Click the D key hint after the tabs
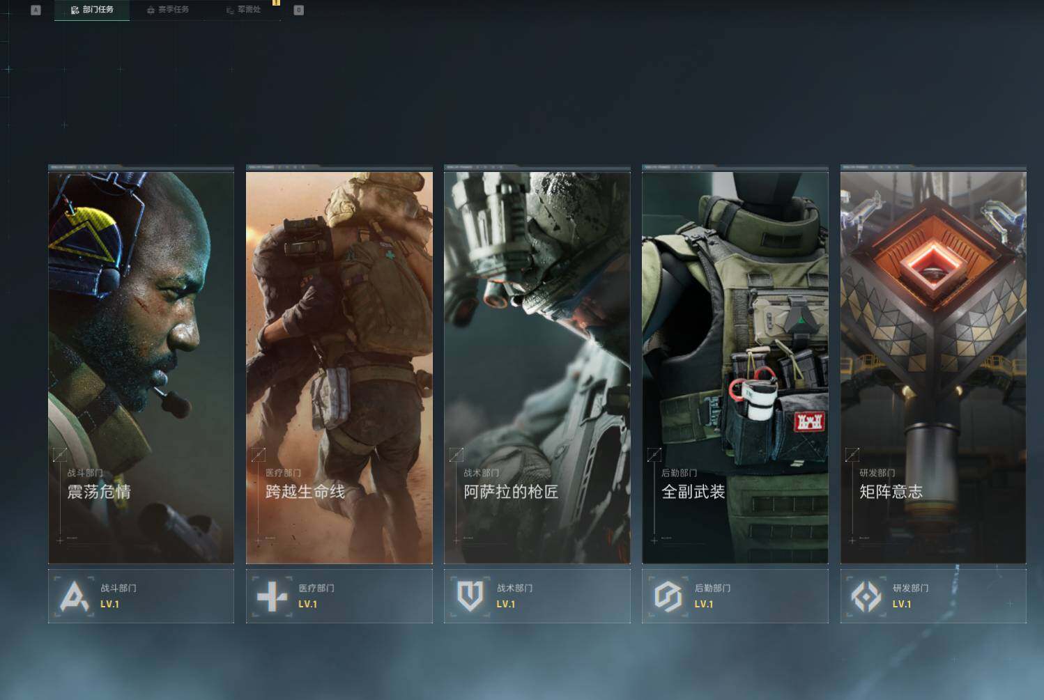 point(299,10)
